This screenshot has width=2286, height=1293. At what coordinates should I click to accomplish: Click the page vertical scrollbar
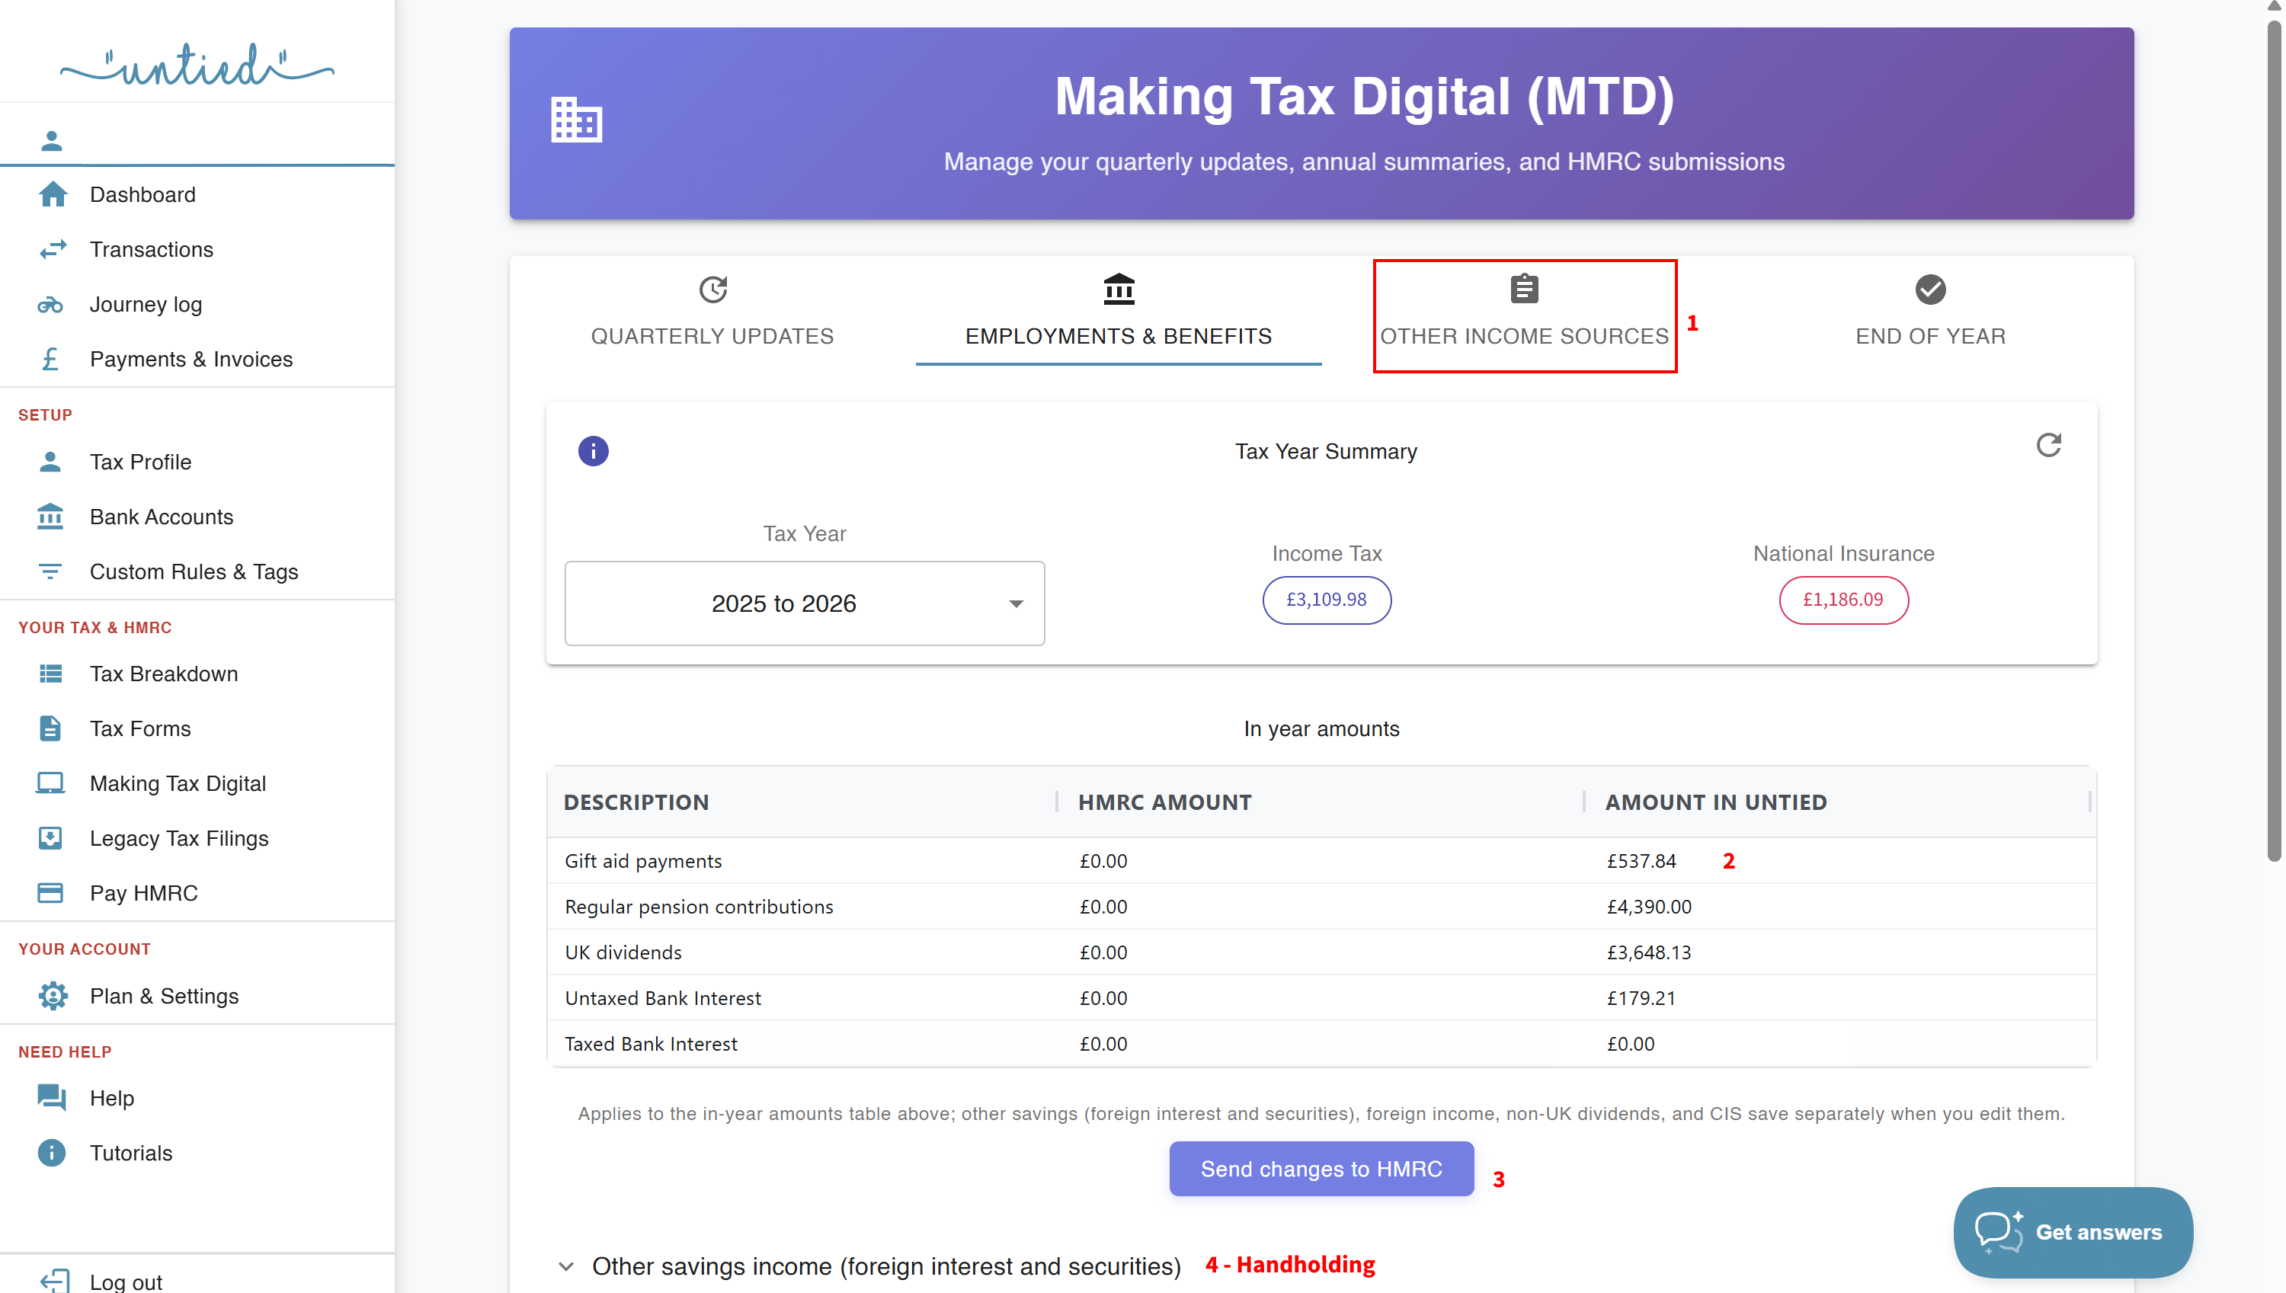click(2274, 444)
